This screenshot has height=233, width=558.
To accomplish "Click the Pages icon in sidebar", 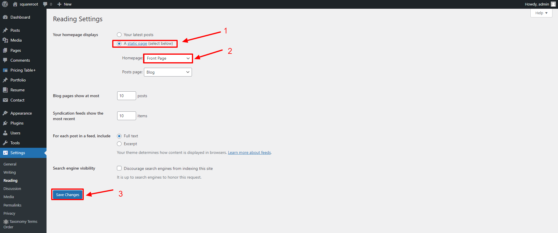I will pos(5,50).
